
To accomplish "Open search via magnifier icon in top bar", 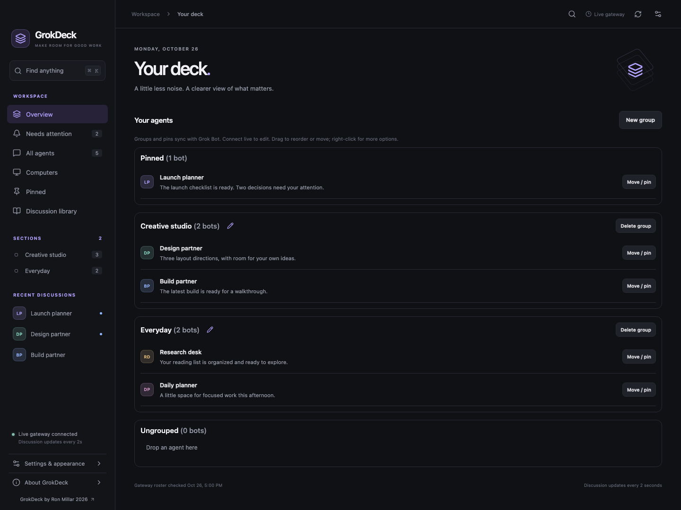I will 572,14.
